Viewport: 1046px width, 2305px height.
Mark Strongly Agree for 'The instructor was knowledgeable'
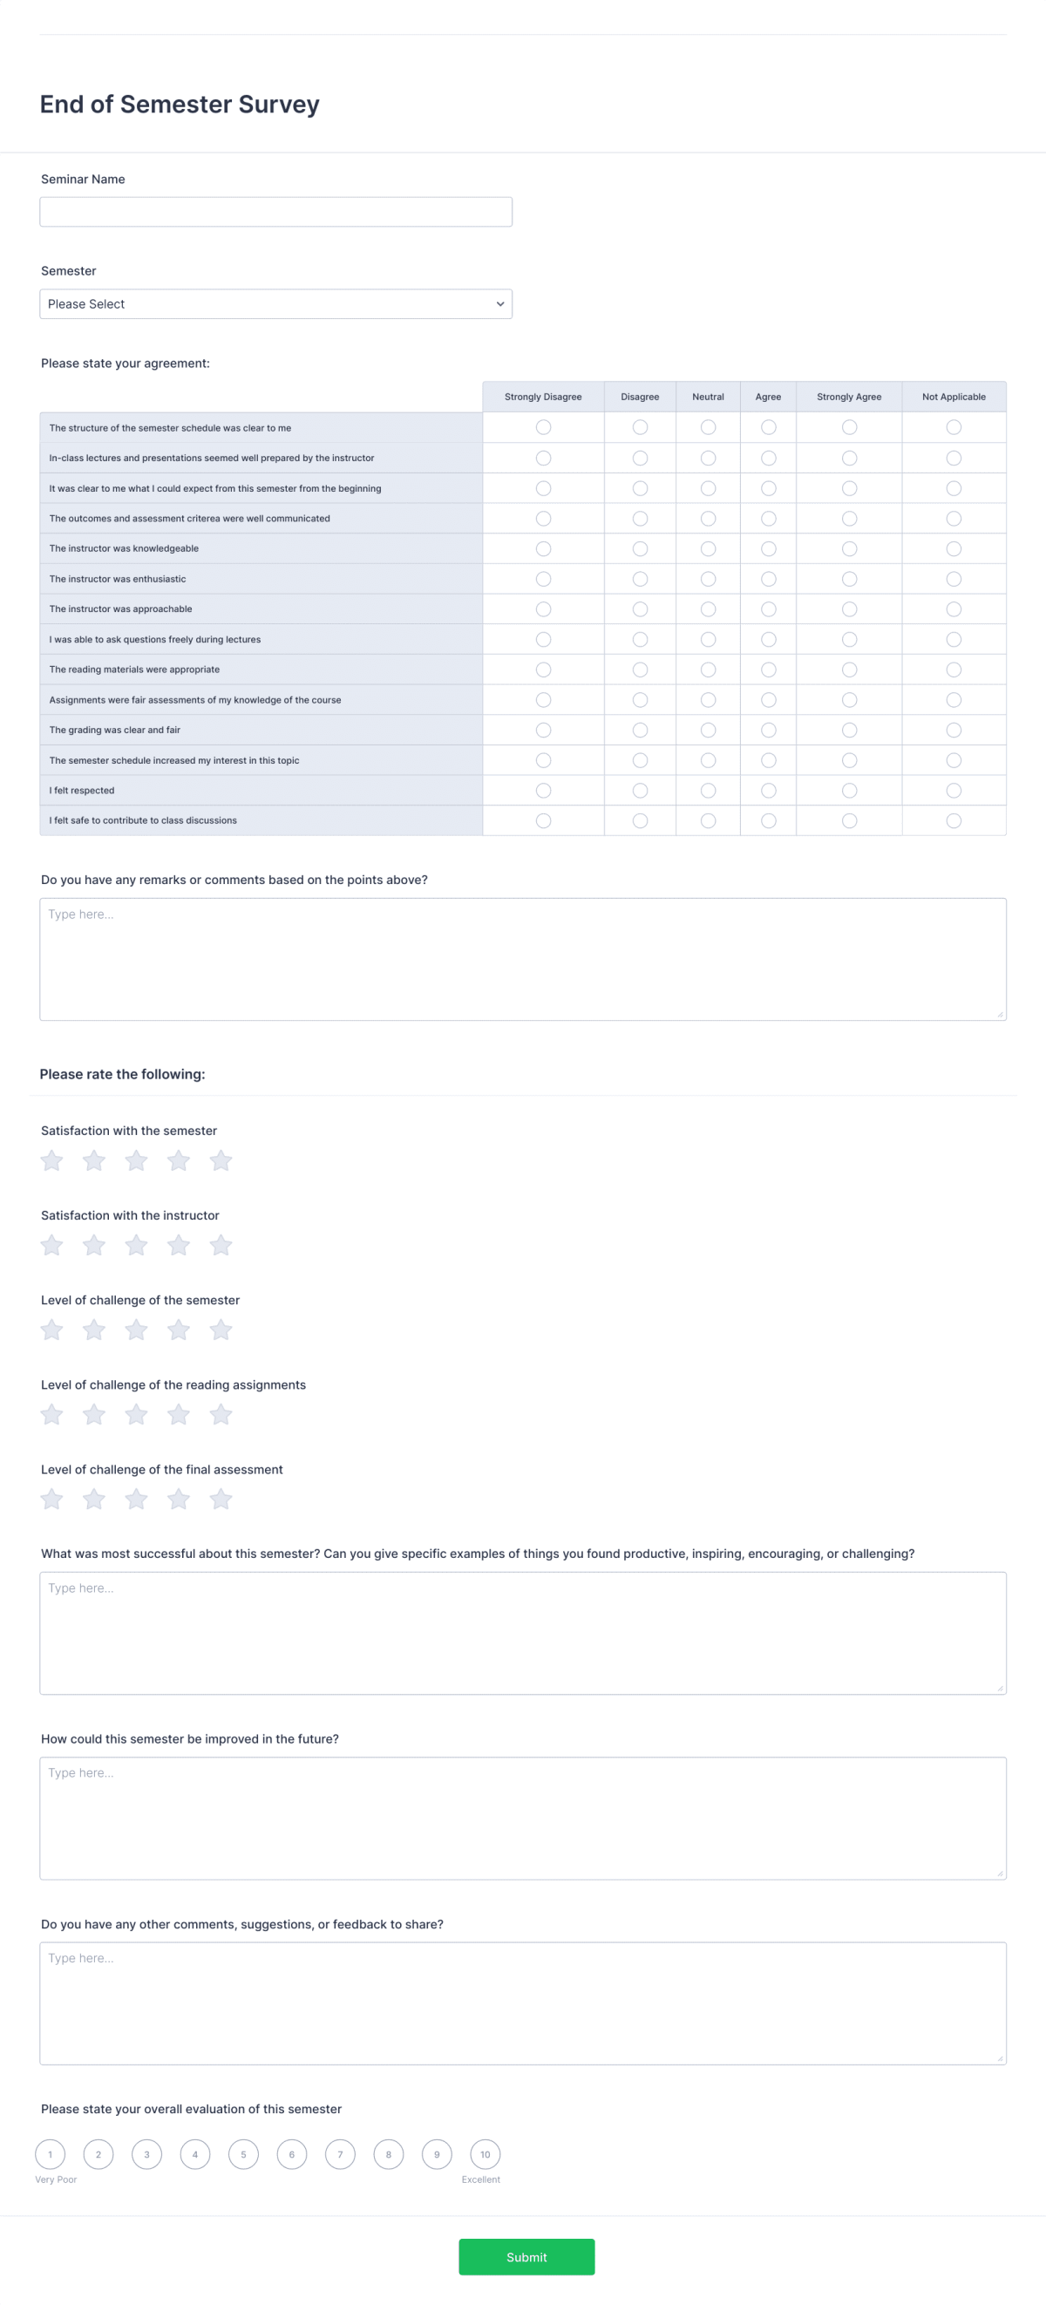pyautogui.click(x=848, y=547)
